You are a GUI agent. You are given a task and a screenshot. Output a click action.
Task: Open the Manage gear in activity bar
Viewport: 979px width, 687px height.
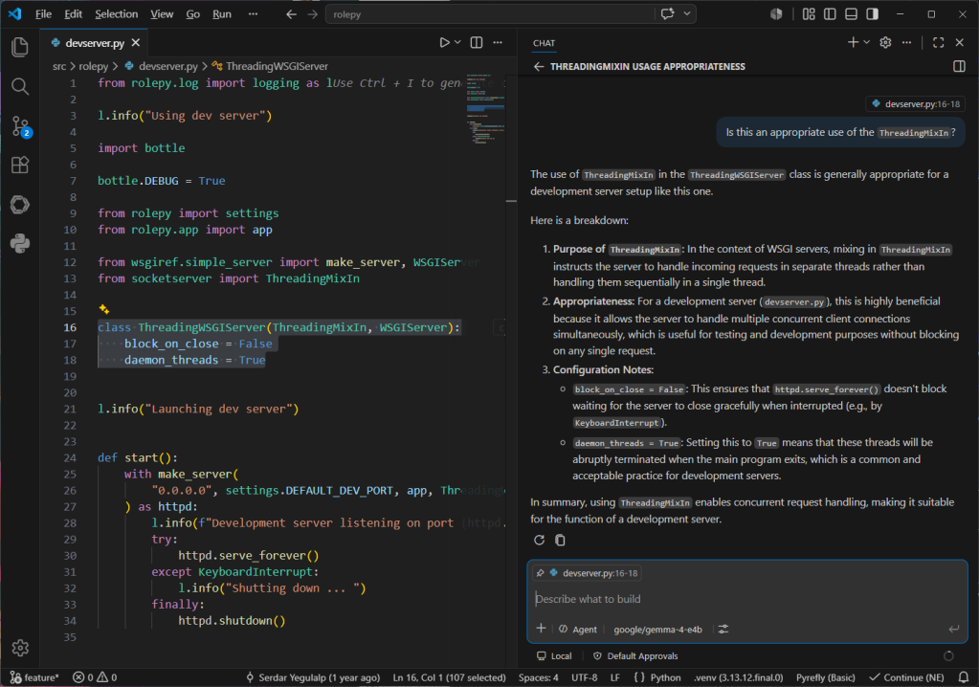[x=20, y=648]
